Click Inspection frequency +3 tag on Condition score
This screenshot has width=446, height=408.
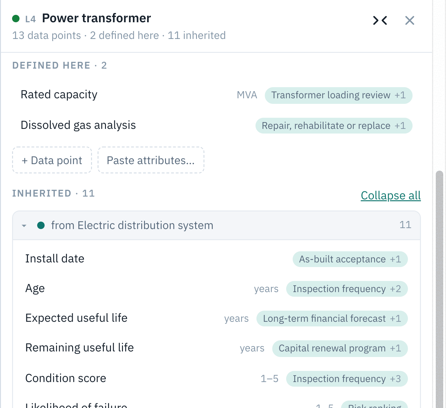click(347, 379)
